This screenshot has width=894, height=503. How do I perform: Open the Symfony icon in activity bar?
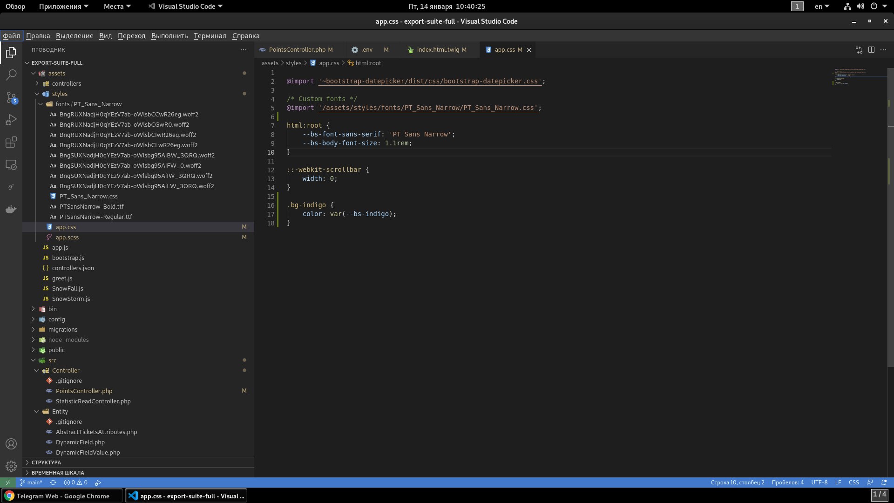tap(11, 187)
